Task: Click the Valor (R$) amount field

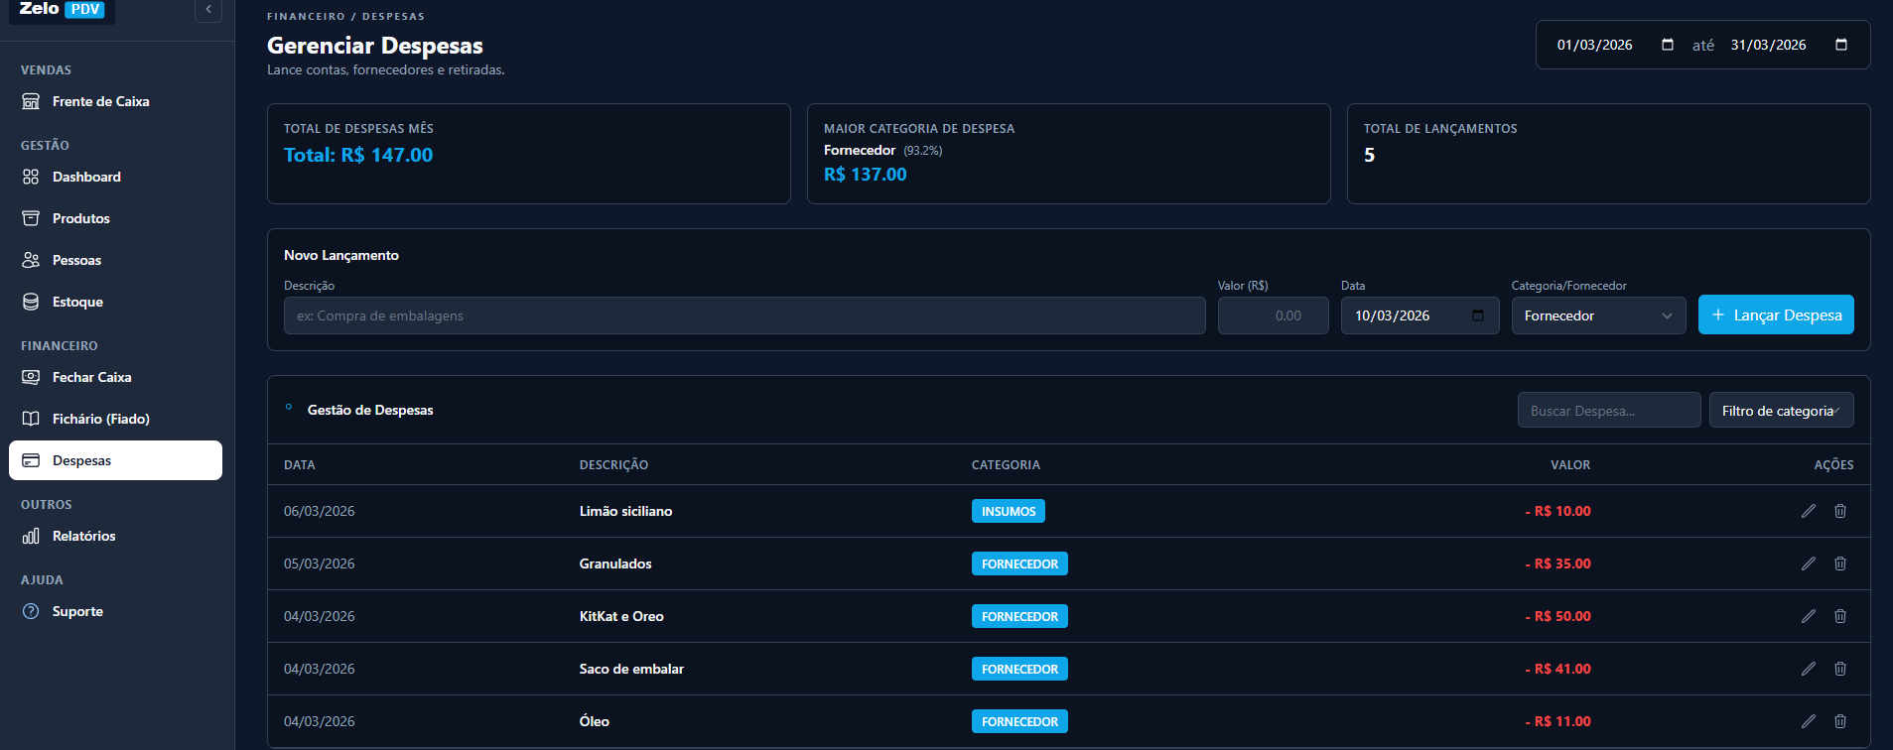Action: [1273, 315]
